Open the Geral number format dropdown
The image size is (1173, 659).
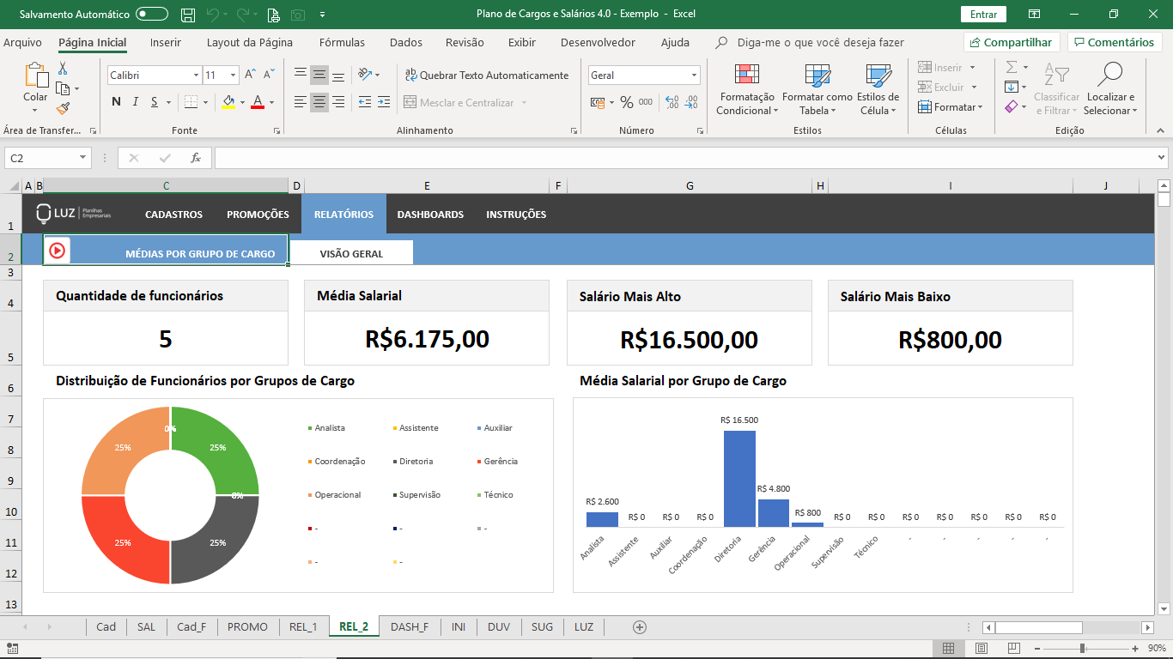[694, 76]
